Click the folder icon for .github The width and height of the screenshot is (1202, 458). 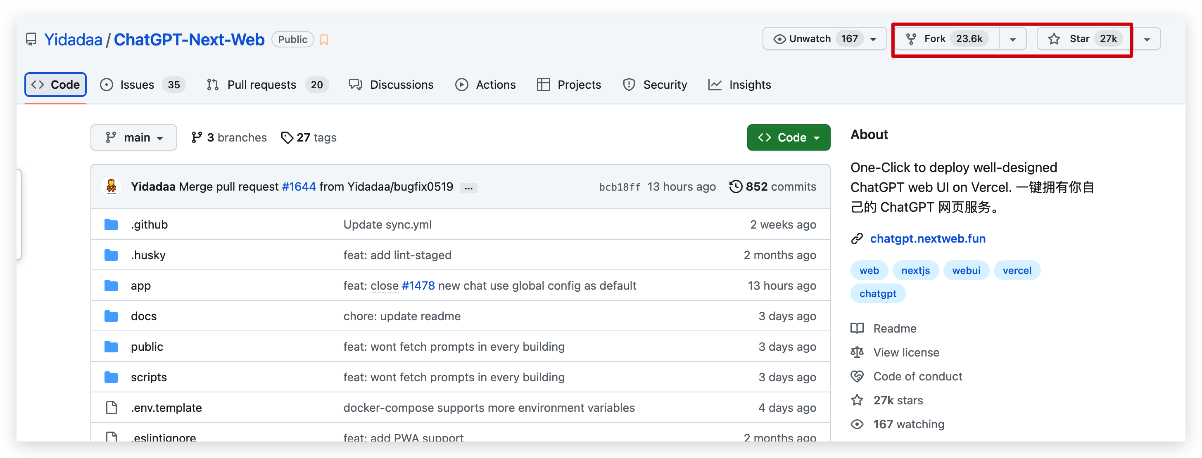point(111,224)
